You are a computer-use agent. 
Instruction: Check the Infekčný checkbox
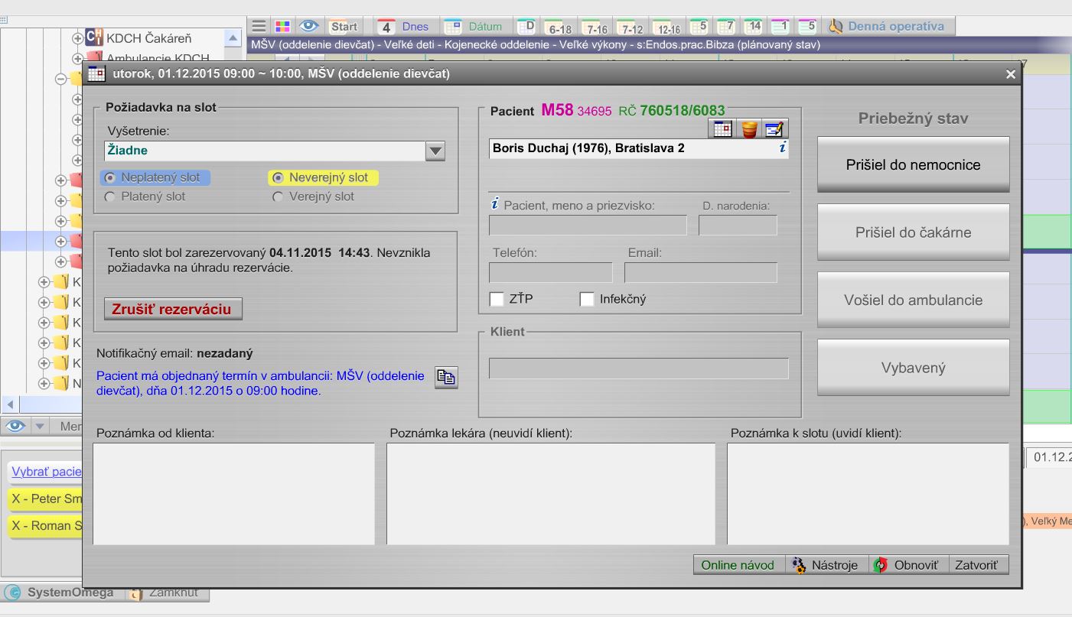point(587,300)
